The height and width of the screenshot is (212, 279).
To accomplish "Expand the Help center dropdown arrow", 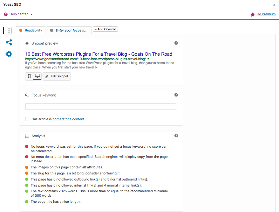I will coord(31,14).
